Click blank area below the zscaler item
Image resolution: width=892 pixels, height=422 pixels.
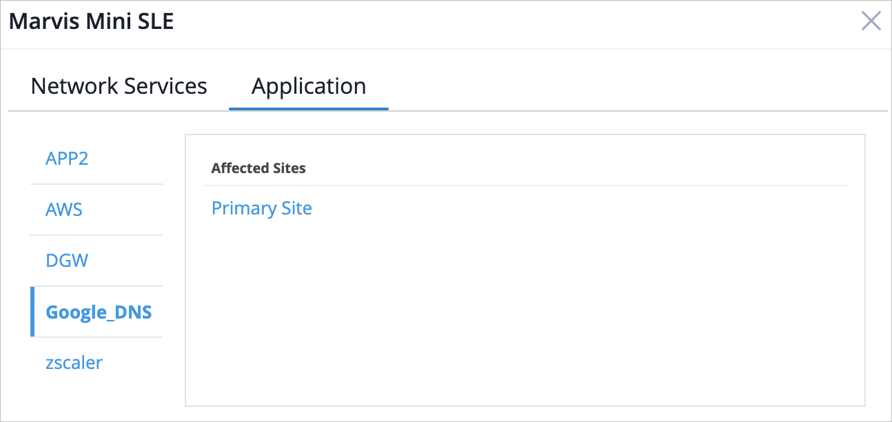97,396
